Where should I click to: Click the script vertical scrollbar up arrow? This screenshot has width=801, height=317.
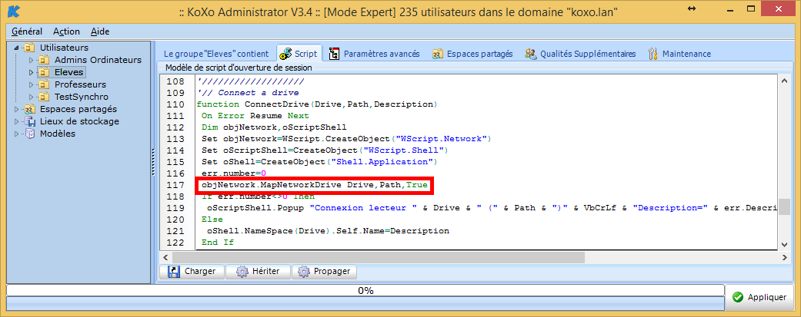coord(784,81)
